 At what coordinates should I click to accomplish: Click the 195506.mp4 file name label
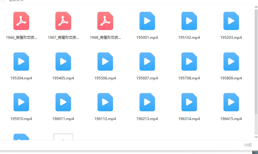105,78
